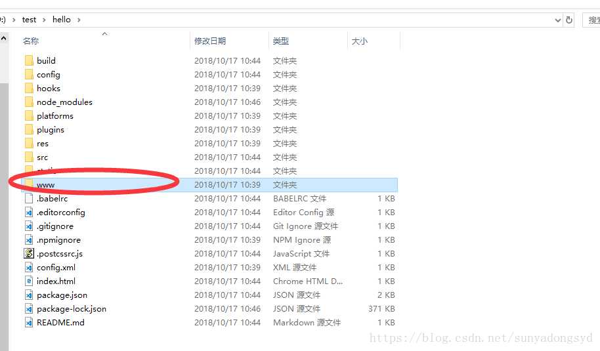Click the hooks folder icon
The height and width of the screenshot is (351, 600).
coord(29,88)
